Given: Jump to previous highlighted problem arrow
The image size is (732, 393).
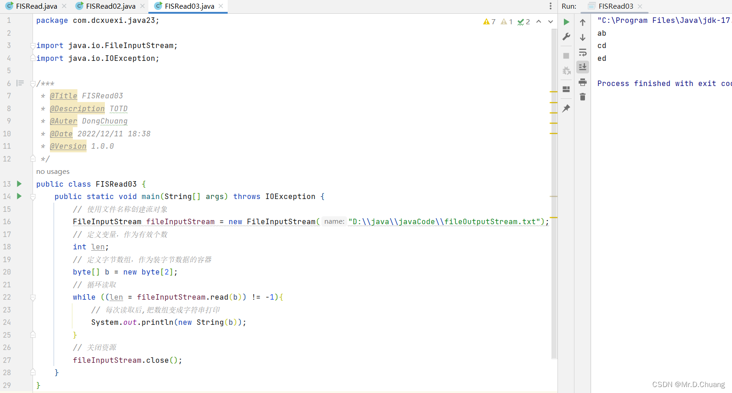Looking at the screenshot, I should pyautogui.click(x=539, y=22).
